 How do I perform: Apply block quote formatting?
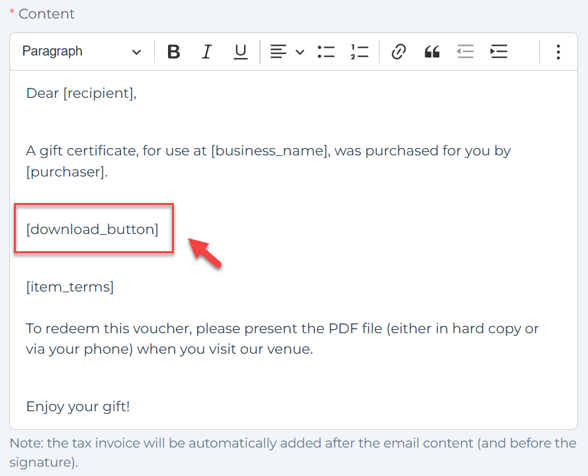pyautogui.click(x=432, y=52)
